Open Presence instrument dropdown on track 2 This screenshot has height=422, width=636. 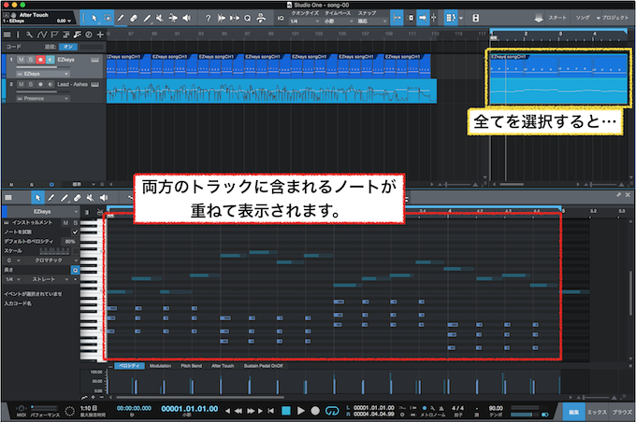pyautogui.click(x=43, y=98)
